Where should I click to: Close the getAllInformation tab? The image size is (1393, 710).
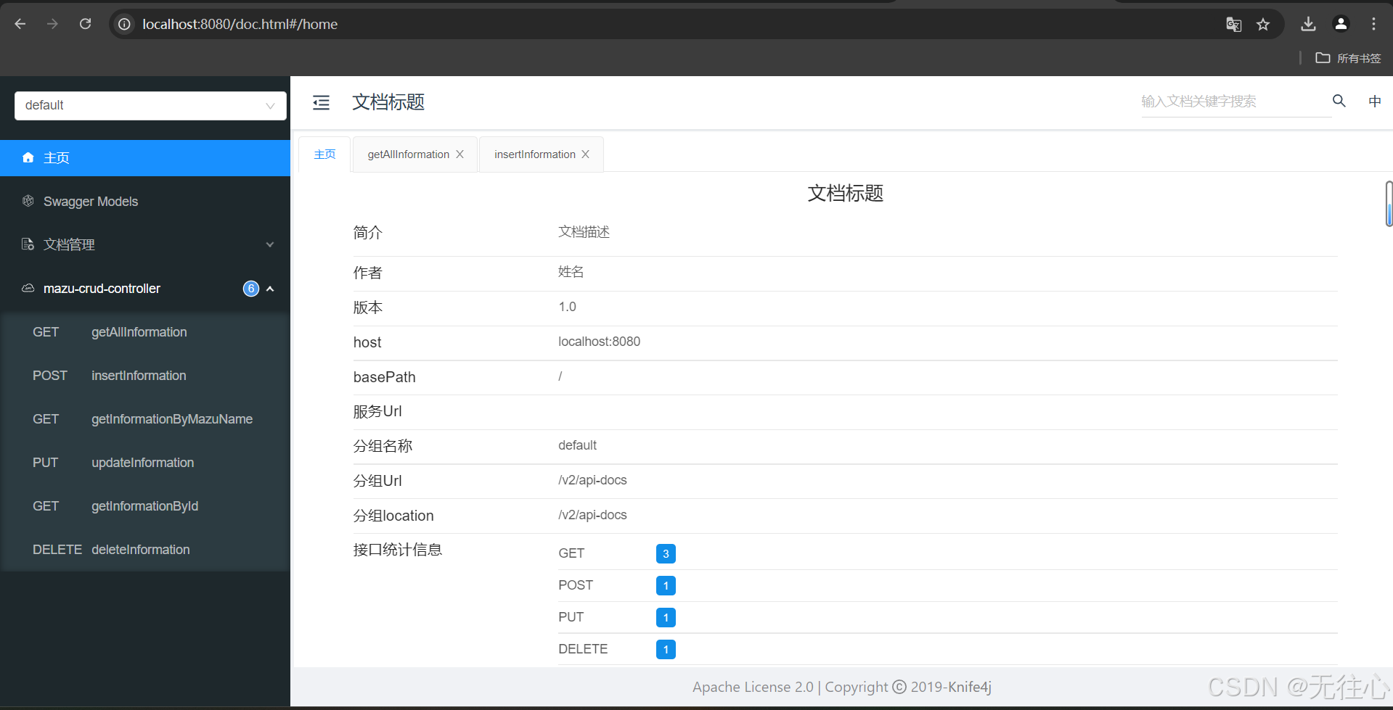coord(459,154)
